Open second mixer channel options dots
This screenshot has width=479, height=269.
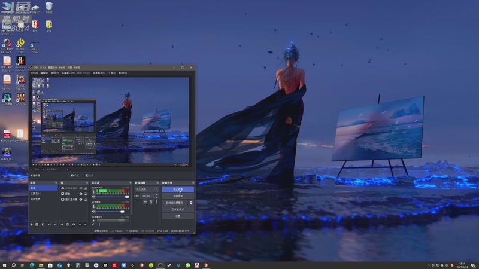[93, 206]
